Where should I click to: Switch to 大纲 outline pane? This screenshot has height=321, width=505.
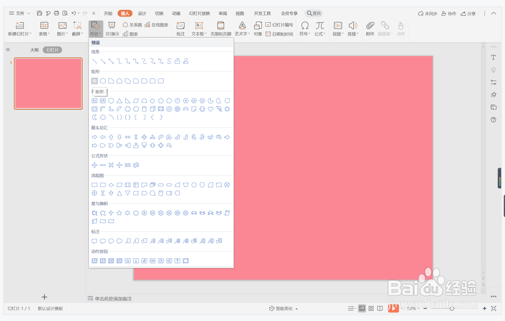34,50
